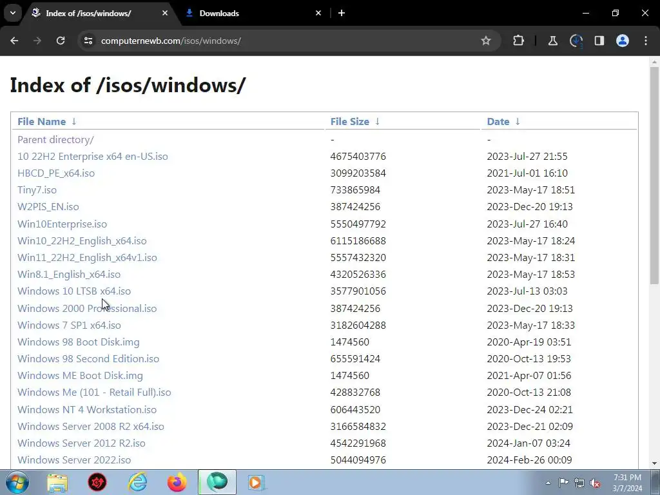
Task: Download Windows 7 SP1 x64.iso
Action: [69, 325]
